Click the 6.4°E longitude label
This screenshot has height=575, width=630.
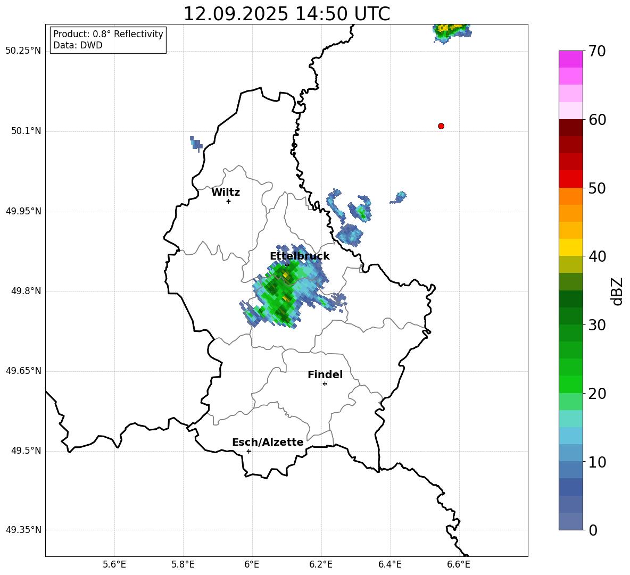tap(389, 564)
